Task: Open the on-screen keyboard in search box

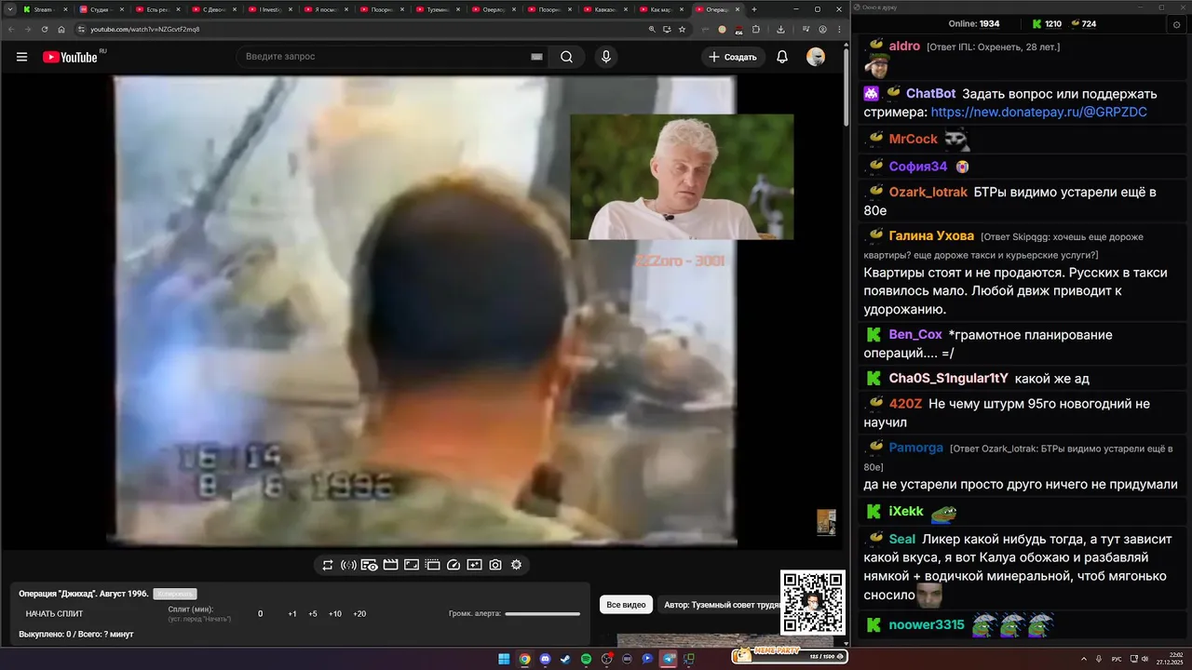Action: [x=536, y=57]
